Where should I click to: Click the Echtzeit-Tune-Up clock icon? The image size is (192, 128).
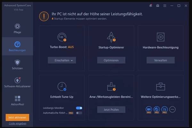pyautogui.click(x=62, y=86)
